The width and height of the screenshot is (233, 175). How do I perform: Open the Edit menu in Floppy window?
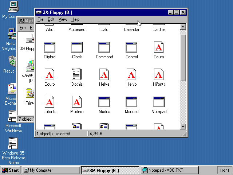51,19
